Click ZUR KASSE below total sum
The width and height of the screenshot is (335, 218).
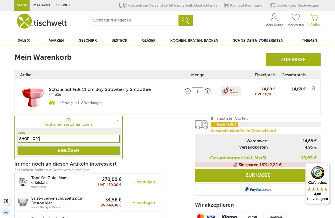pos(258,175)
